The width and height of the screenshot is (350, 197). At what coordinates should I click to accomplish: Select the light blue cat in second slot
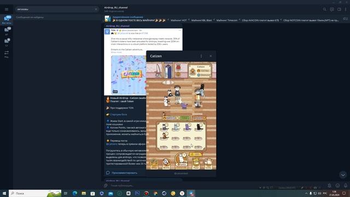click(x=176, y=127)
